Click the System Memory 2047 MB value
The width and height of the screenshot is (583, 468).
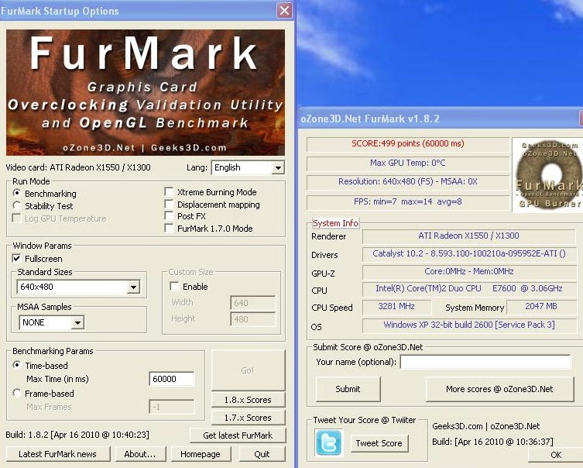(x=541, y=307)
